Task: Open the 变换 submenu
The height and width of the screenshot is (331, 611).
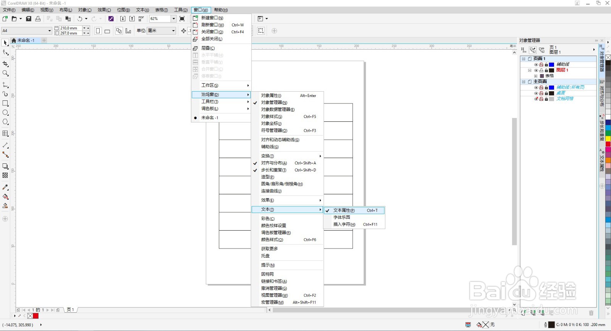Action: 287,156
